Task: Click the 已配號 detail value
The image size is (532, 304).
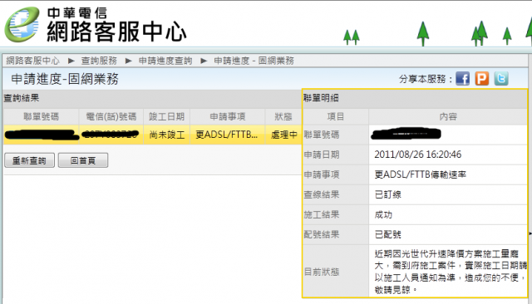Action: pos(388,234)
